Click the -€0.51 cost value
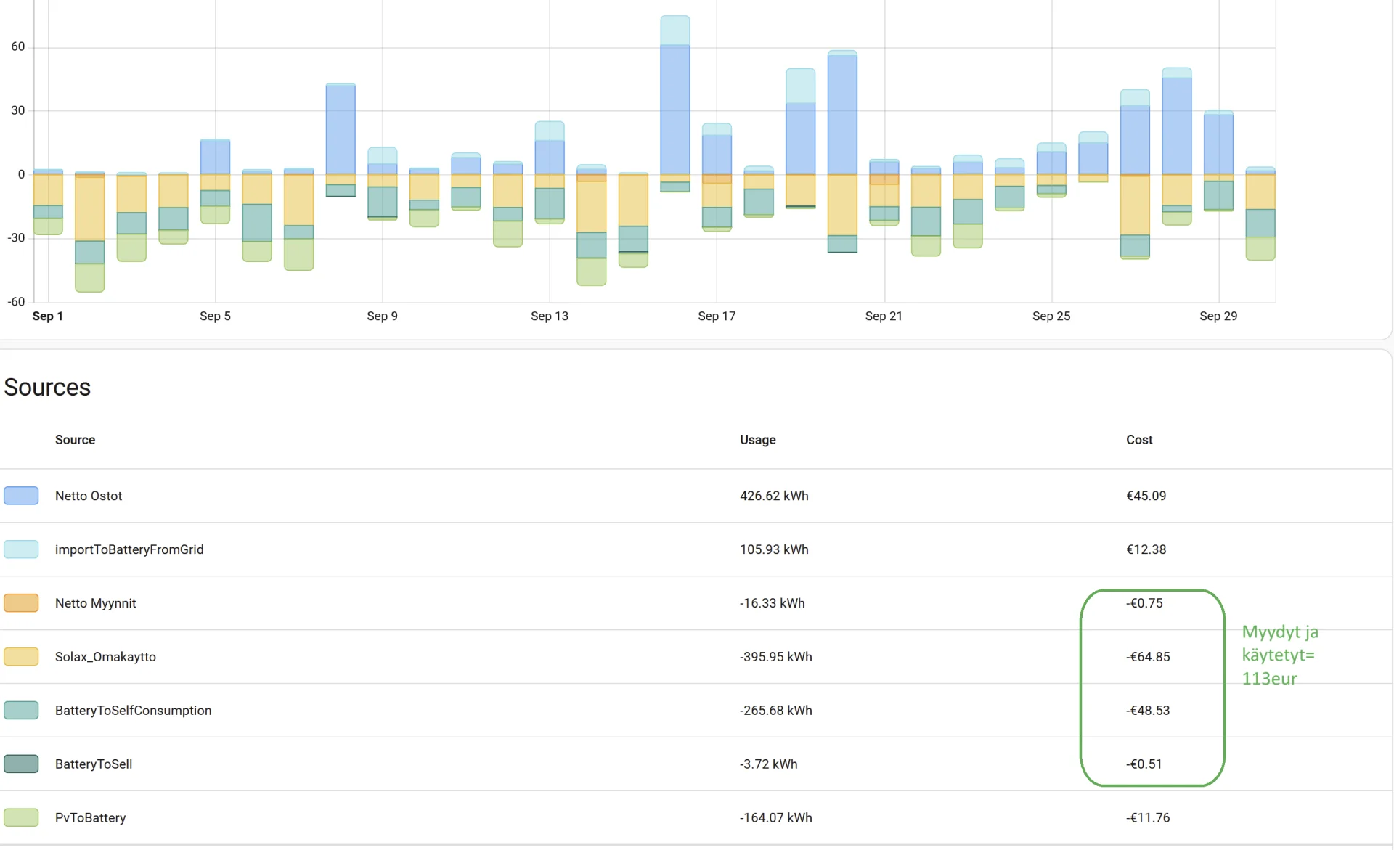 click(1144, 764)
